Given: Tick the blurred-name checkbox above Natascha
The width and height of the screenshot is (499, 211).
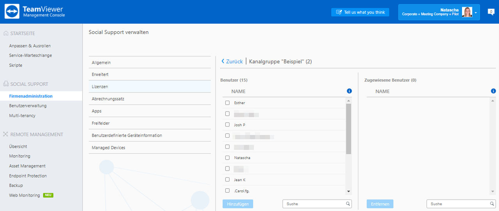Looking at the screenshot, I should [227, 147].
